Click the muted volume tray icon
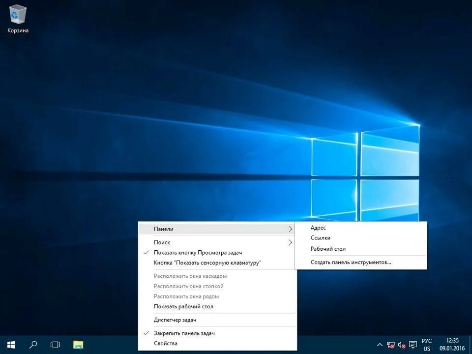 402,345
